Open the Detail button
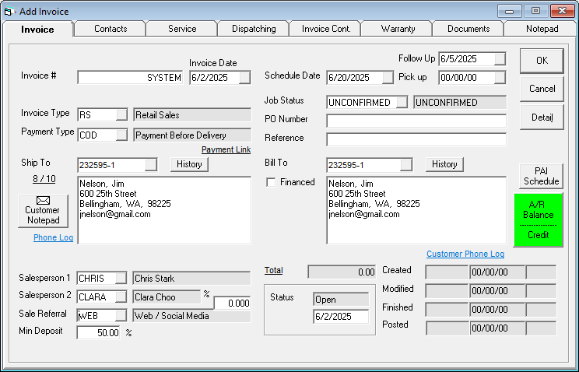 tap(542, 117)
